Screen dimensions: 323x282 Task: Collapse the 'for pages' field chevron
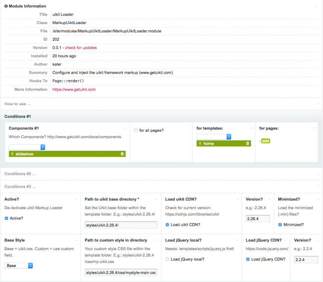pyautogui.click(x=314, y=128)
